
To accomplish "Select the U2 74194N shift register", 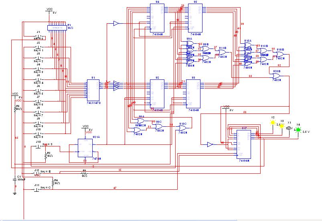I will pos(157,94).
